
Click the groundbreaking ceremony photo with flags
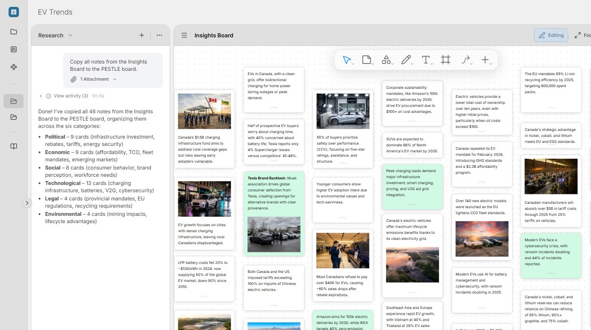(x=204, y=111)
